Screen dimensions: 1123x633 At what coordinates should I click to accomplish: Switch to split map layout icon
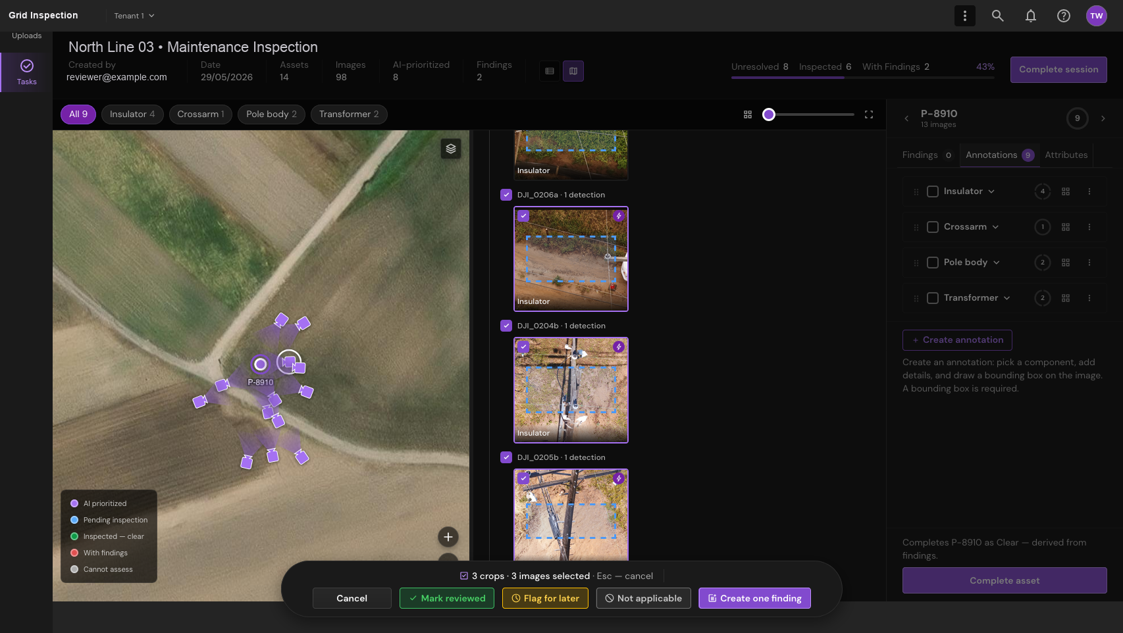[x=573, y=71]
